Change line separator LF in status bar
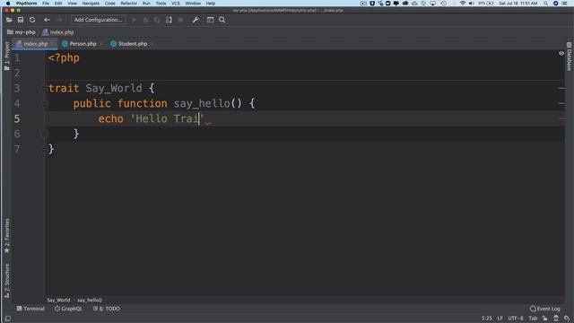The height and width of the screenshot is (323, 574). [x=500, y=319]
